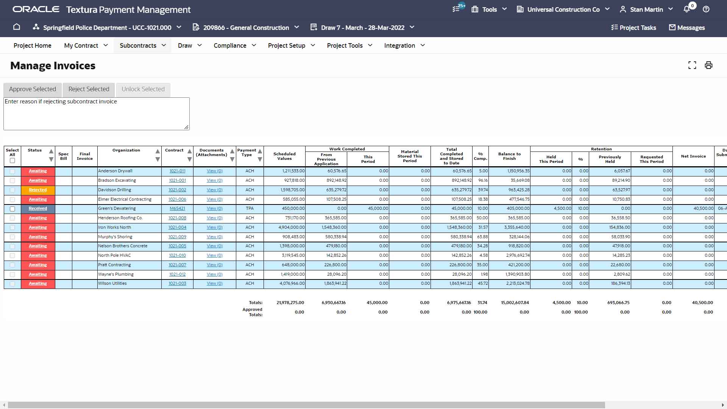Expand the Tools menu
Viewport: 727px width, 409px height.
489,9
